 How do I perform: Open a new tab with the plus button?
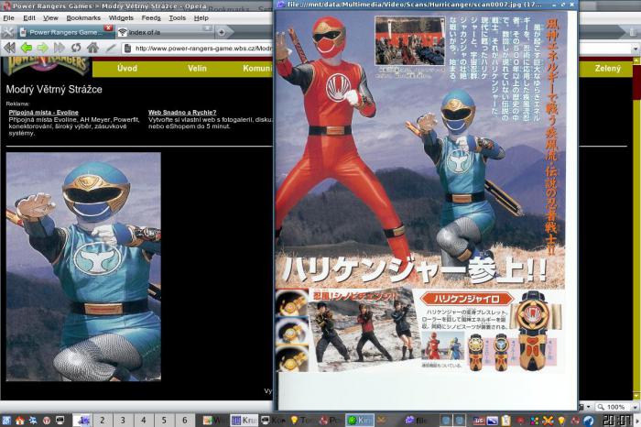(222, 32)
